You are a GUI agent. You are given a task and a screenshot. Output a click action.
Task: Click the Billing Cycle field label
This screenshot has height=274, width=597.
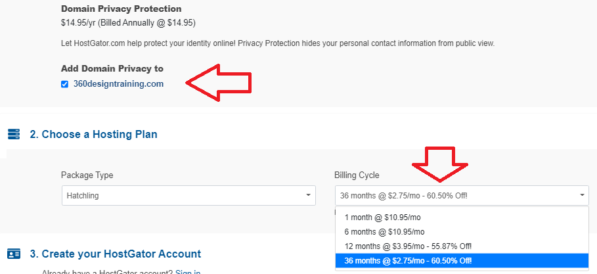coord(357,175)
